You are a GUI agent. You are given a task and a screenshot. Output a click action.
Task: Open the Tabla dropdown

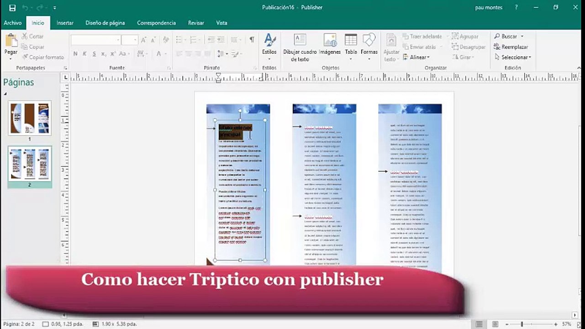point(351,47)
